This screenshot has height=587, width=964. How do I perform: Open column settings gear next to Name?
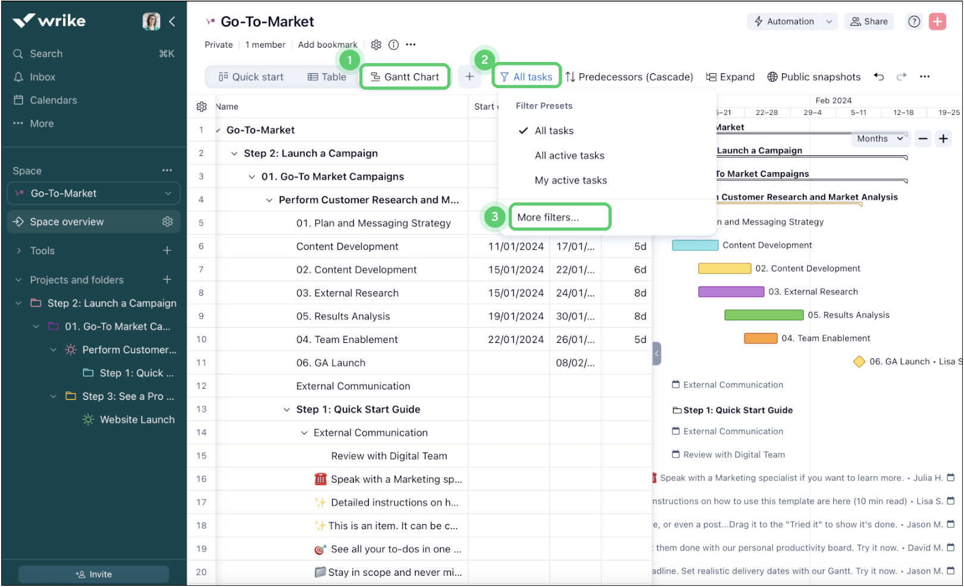tap(202, 106)
